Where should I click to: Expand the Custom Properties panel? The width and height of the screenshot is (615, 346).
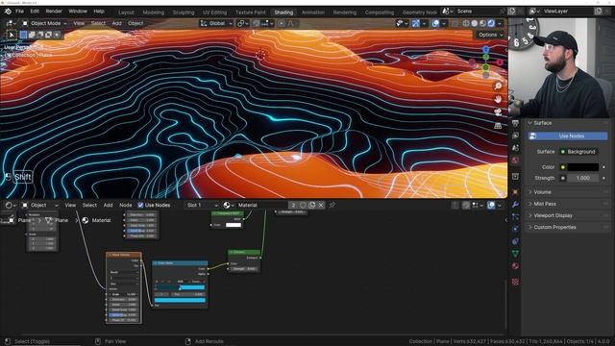click(567, 227)
